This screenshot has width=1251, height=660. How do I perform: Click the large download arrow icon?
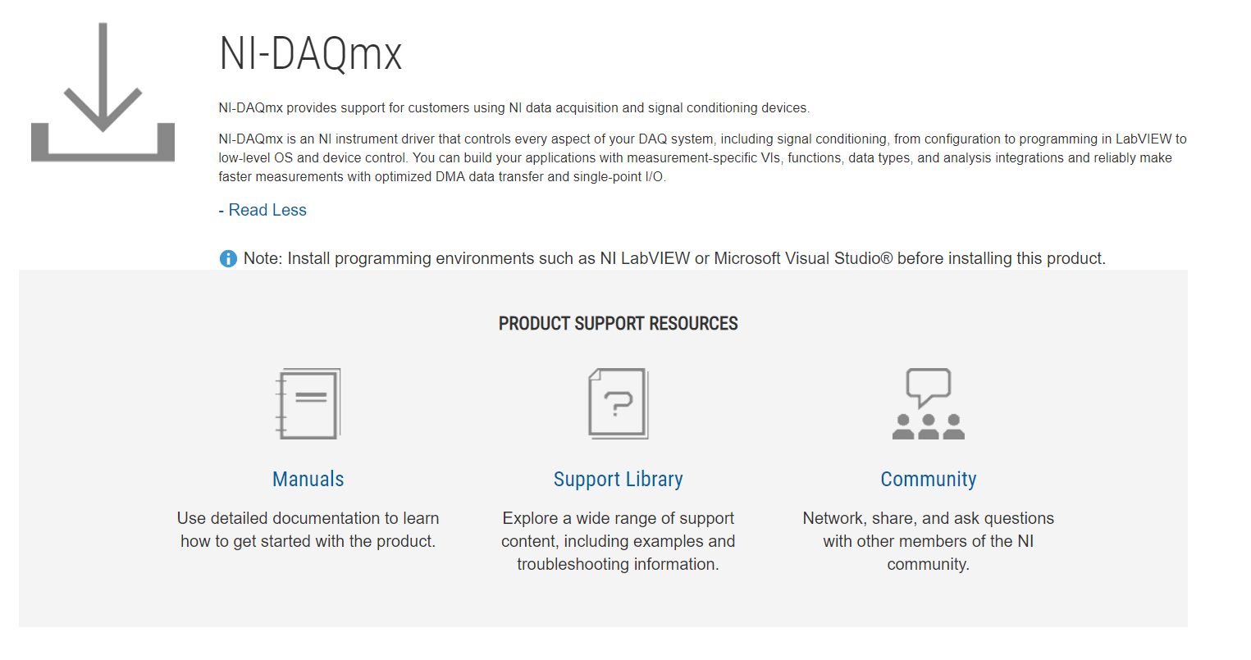point(103,92)
